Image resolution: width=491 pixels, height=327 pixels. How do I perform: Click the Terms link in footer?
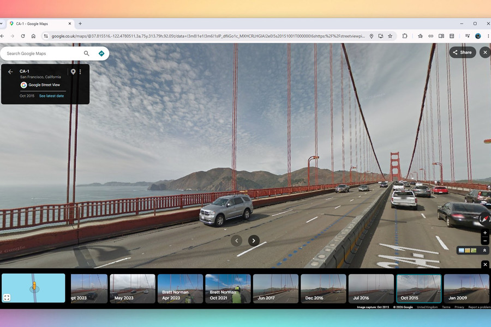[446, 307]
